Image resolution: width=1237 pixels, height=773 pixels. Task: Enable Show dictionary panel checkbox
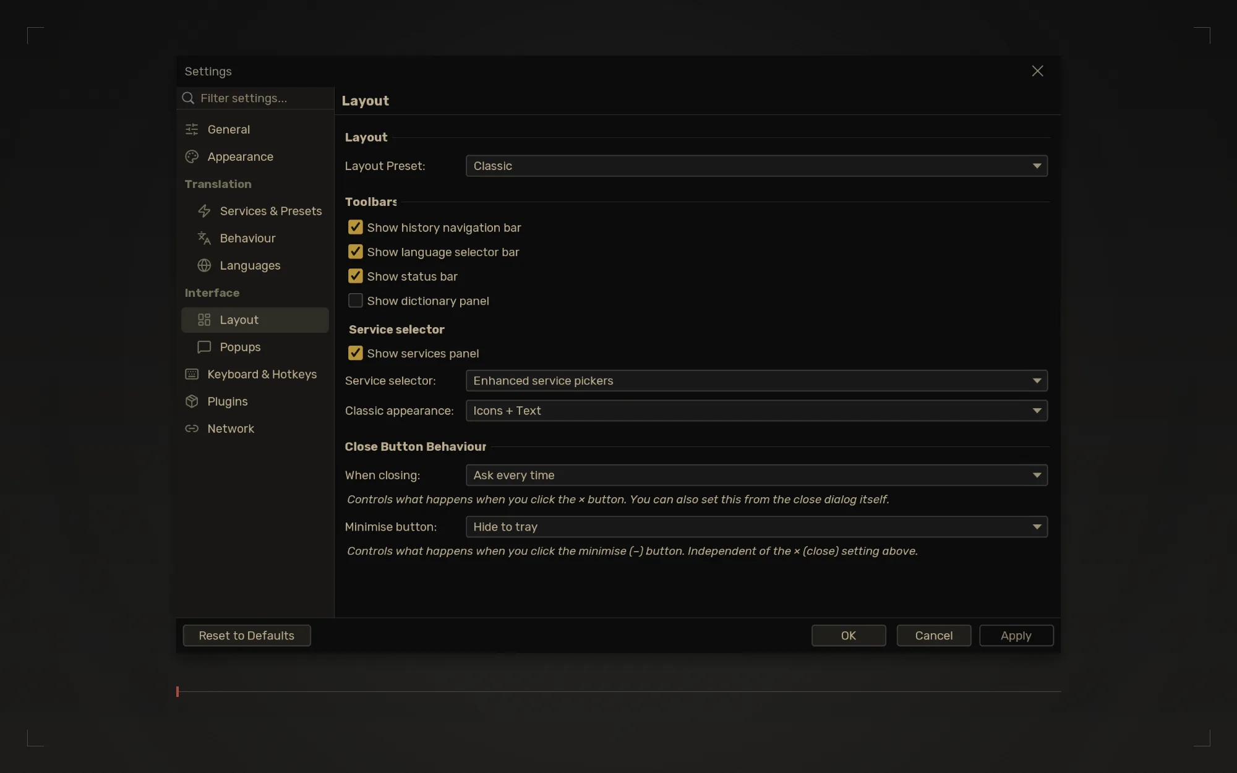355,301
